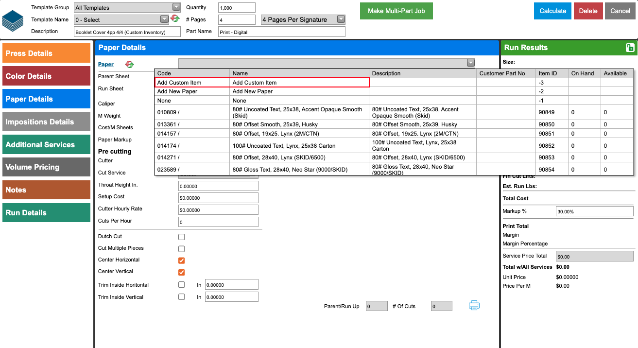Click the Quantity input field
The width and height of the screenshot is (638, 348).
pyautogui.click(x=237, y=7)
